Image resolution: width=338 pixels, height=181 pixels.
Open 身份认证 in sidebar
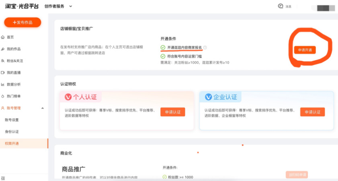(x=12, y=132)
